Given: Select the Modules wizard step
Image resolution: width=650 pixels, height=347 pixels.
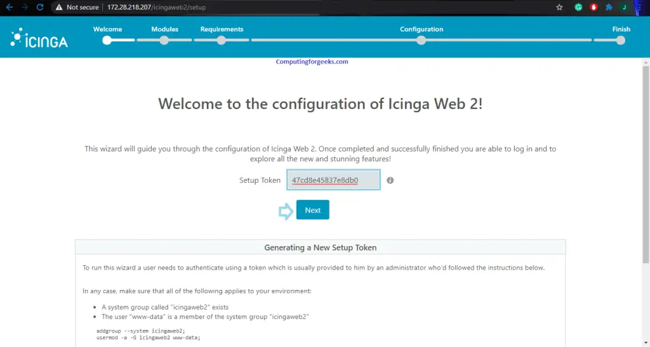Looking at the screenshot, I should point(164,29).
